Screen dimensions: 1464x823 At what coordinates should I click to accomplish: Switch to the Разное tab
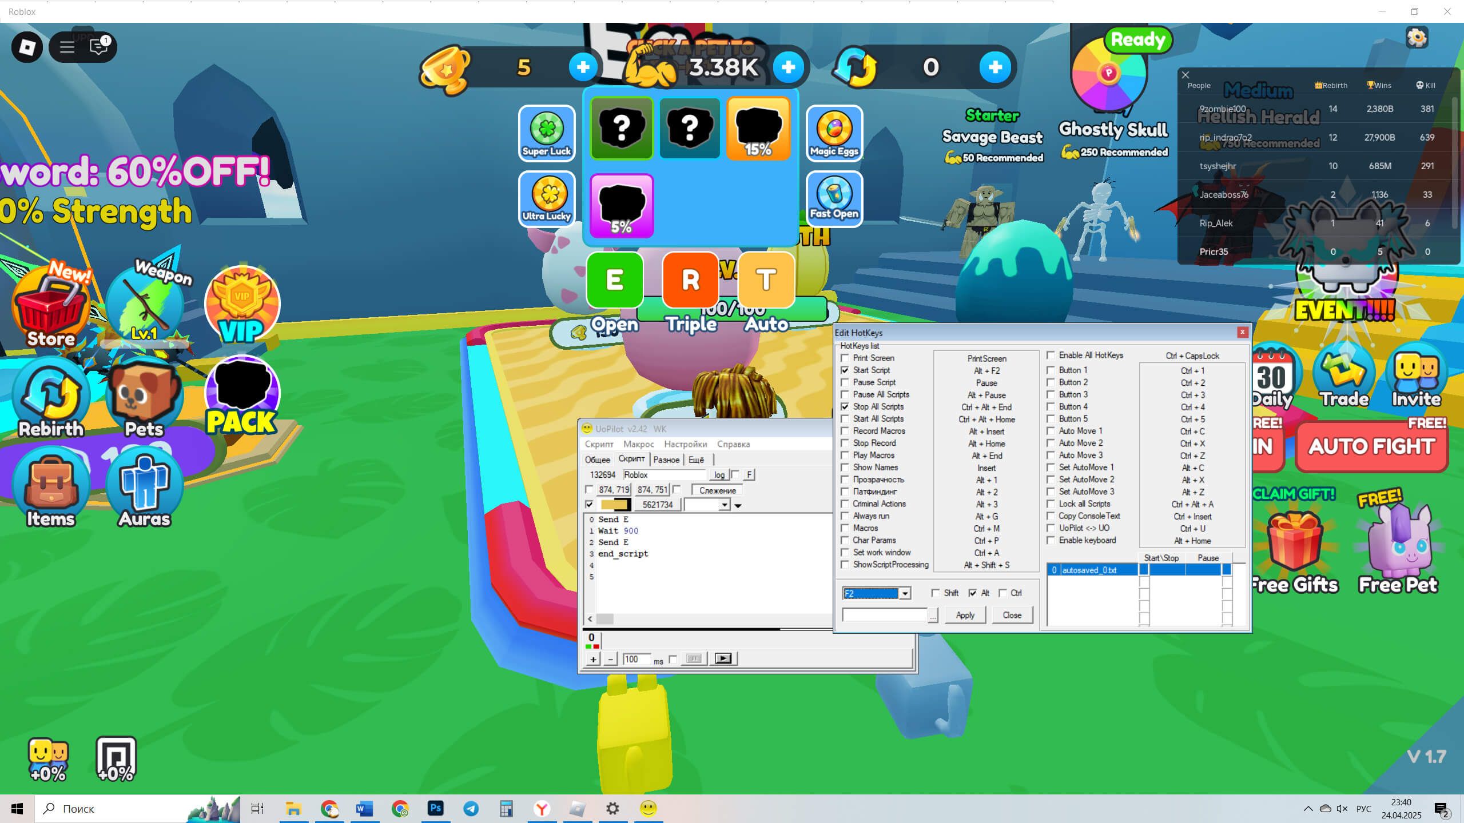666,460
